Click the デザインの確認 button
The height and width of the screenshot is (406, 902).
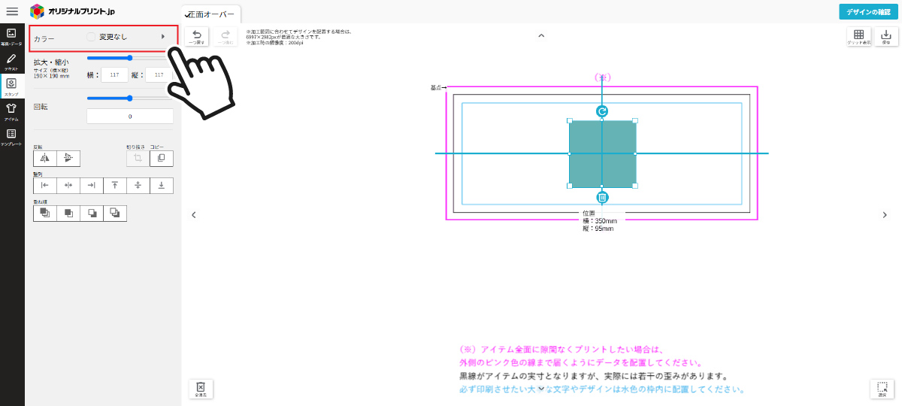[868, 11]
